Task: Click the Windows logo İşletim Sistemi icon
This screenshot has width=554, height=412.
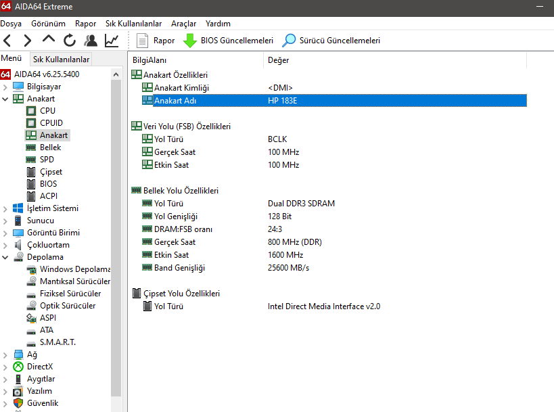Action: [x=18, y=208]
